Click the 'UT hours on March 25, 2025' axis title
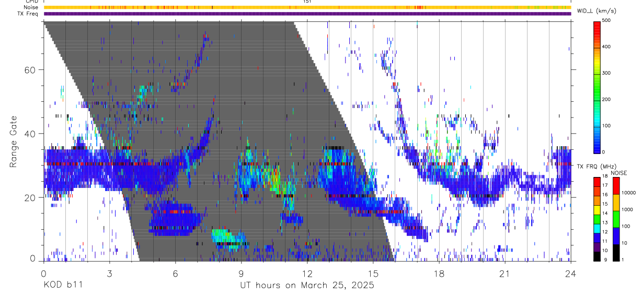The image size is (642, 296). coord(307,286)
